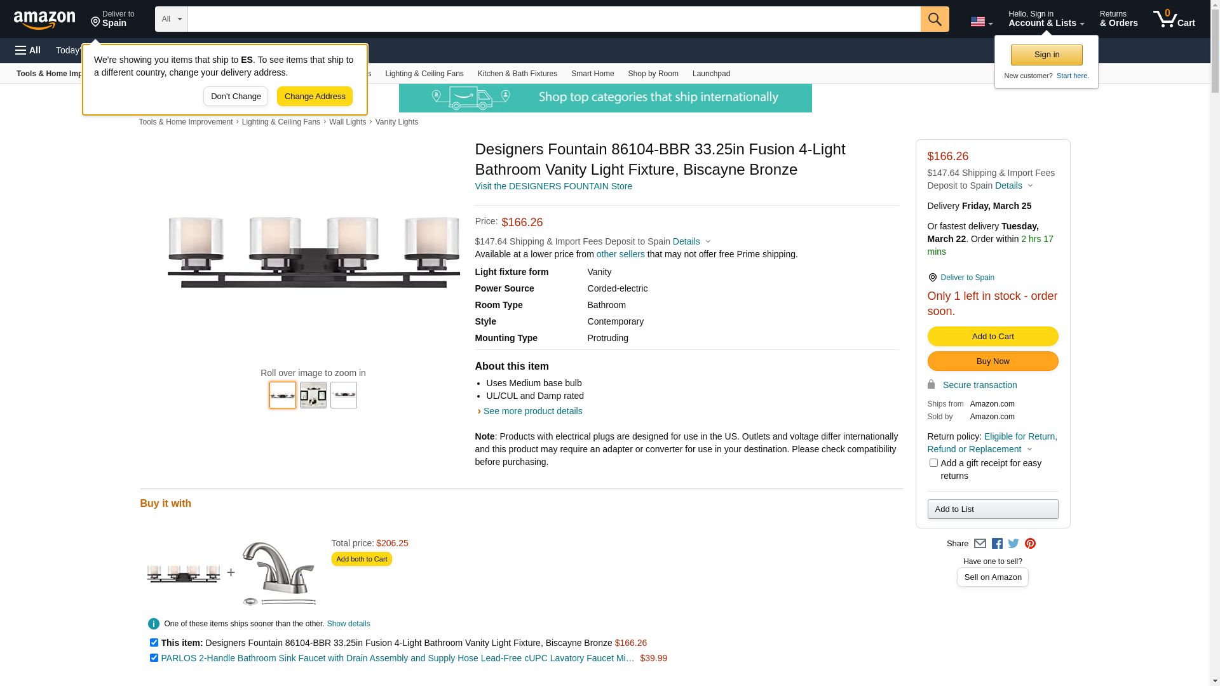1220x686 pixels.
Task: Open the Smart Home nav item
Action: pyautogui.click(x=592, y=74)
